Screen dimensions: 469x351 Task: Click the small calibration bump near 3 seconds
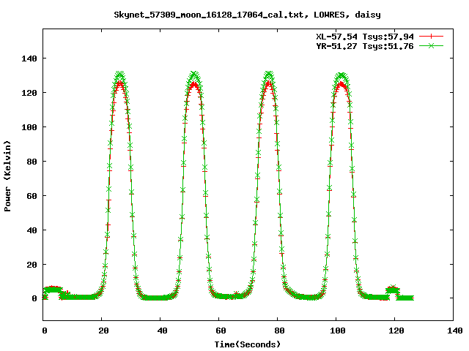(x=53, y=289)
